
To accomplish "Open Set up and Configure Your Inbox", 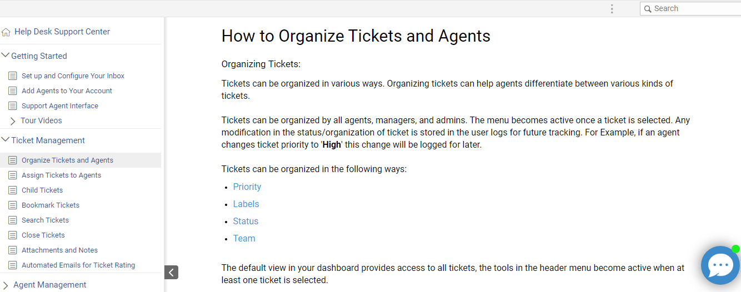I will (73, 76).
